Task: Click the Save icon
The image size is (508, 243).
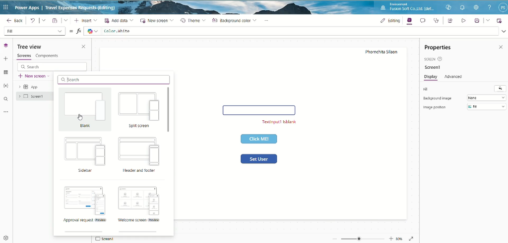Action: [x=477, y=20]
